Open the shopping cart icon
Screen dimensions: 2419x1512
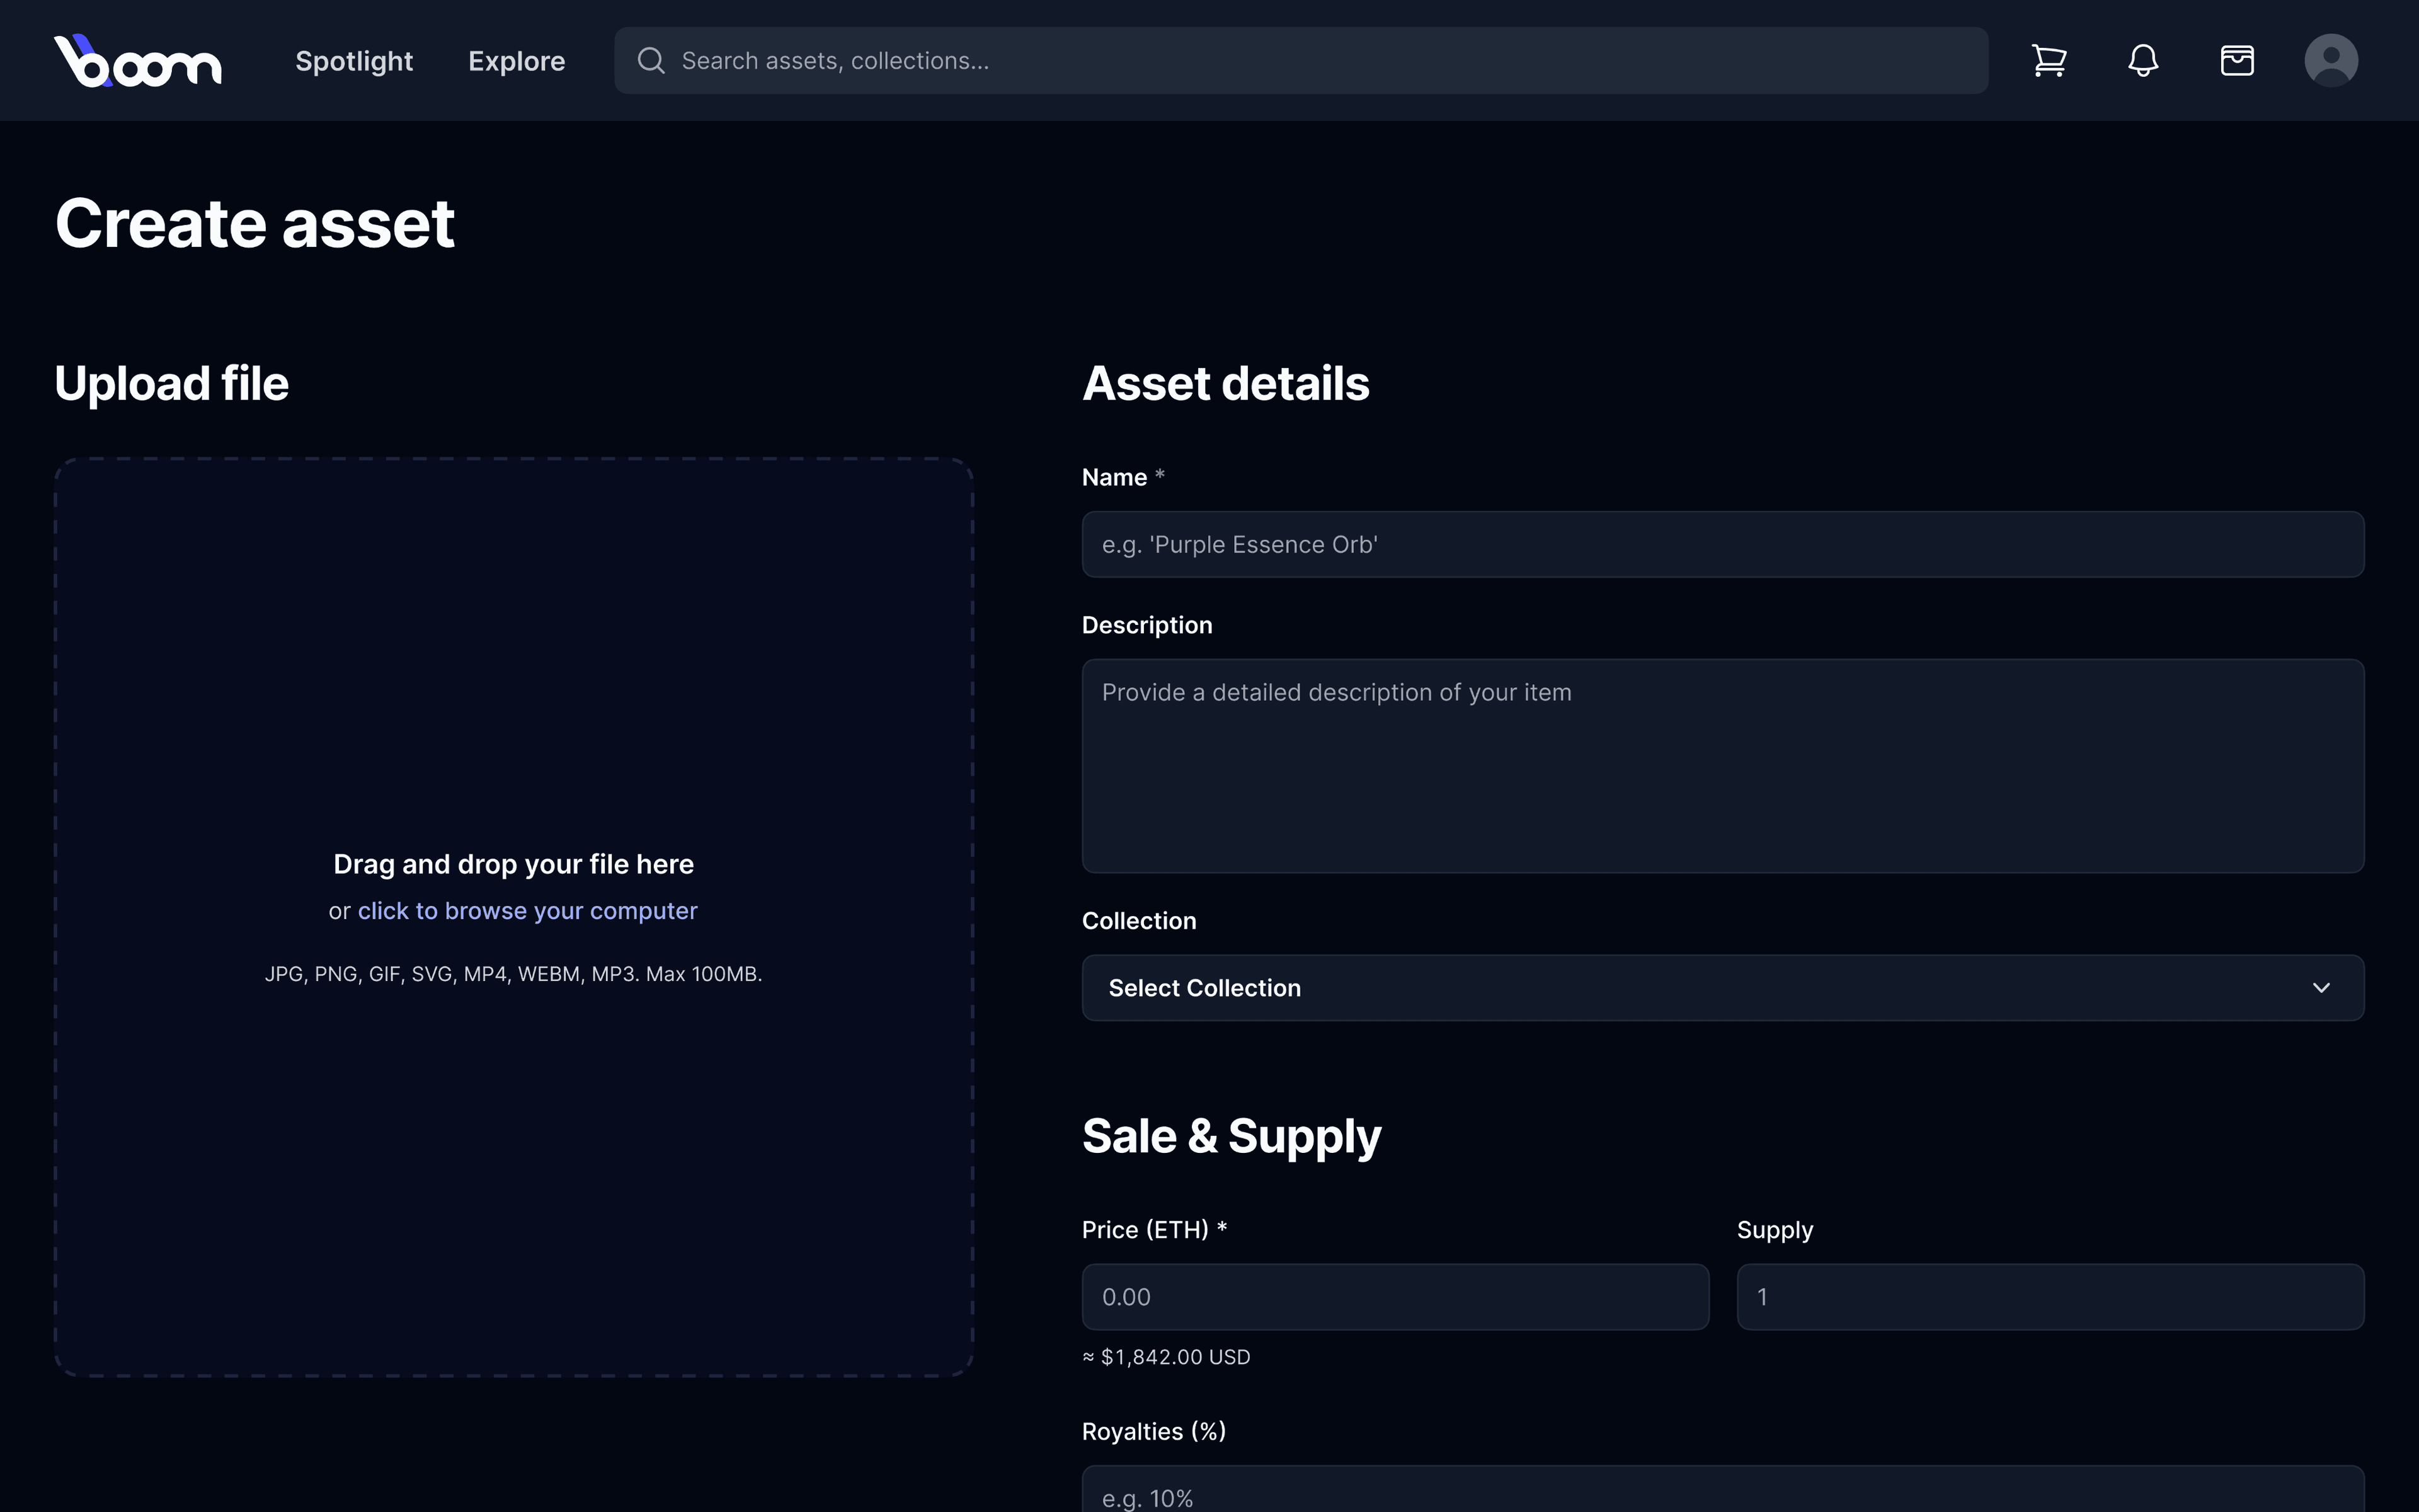[x=2049, y=60]
